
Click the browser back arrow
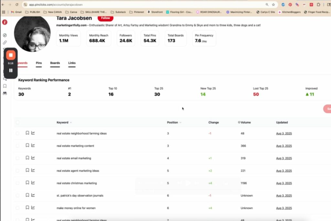coord(3,5)
